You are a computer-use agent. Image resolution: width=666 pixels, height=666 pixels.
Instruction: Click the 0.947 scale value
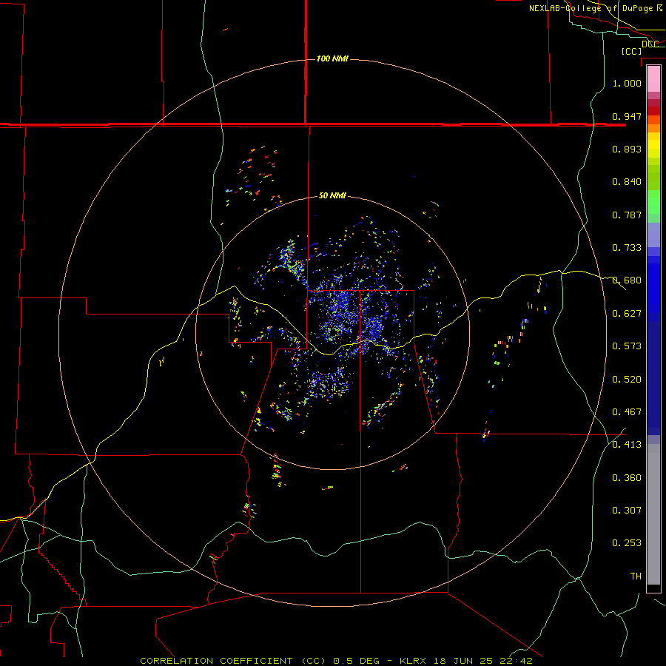[627, 116]
